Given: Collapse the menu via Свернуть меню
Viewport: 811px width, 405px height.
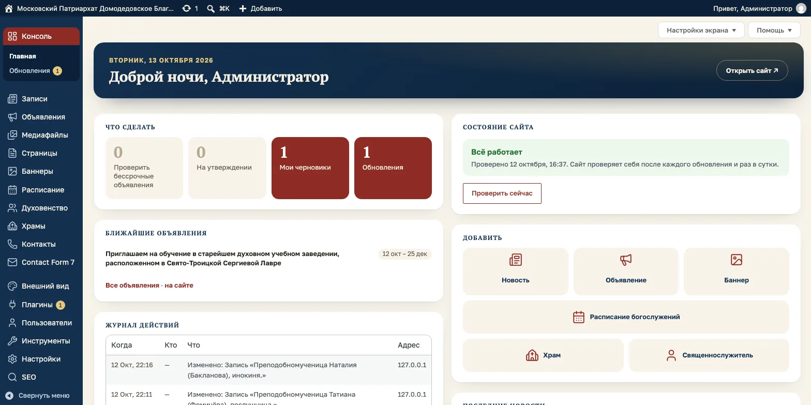Looking at the screenshot, I should tap(38, 395).
